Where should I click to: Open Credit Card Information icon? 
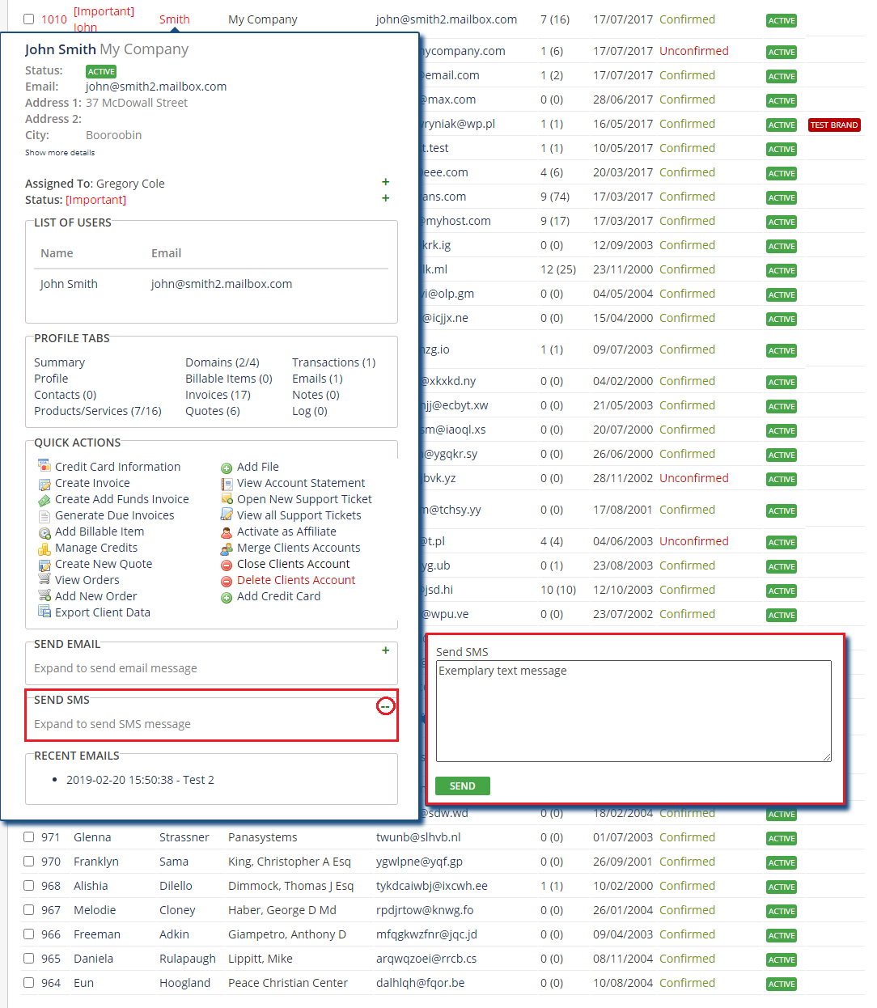click(x=44, y=465)
